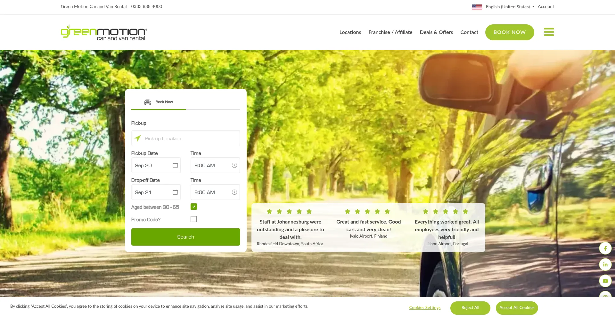Open the Pick-up Date Sep 20 field

pos(156,165)
